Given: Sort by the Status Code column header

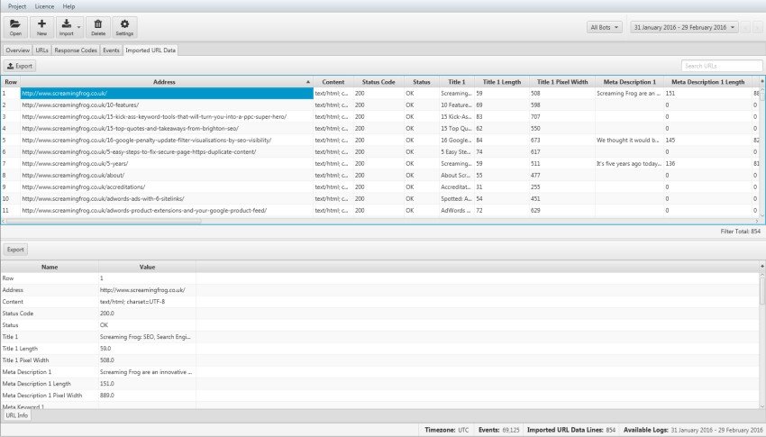Looking at the screenshot, I should pyautogui.click(x=378, y=82).
